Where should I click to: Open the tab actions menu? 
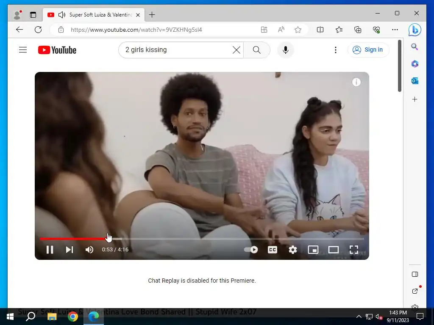33,15
